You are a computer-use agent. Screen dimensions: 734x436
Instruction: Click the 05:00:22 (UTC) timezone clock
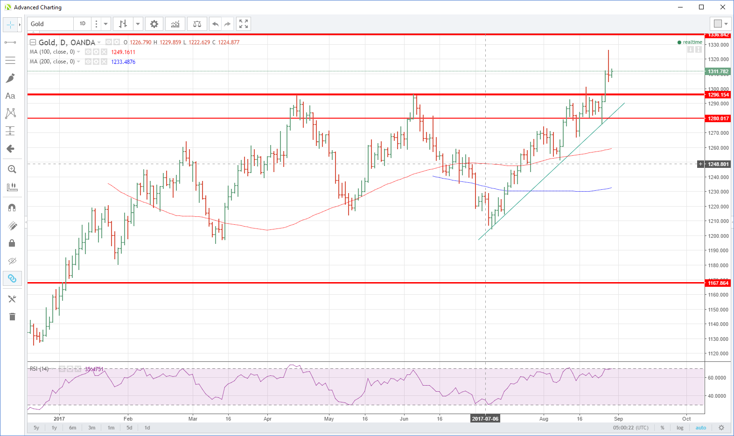pyautogui.click(x=631, y=428)
